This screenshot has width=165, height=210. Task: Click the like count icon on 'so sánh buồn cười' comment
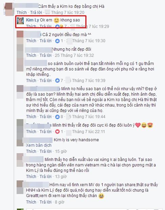[x=58, y=80]
